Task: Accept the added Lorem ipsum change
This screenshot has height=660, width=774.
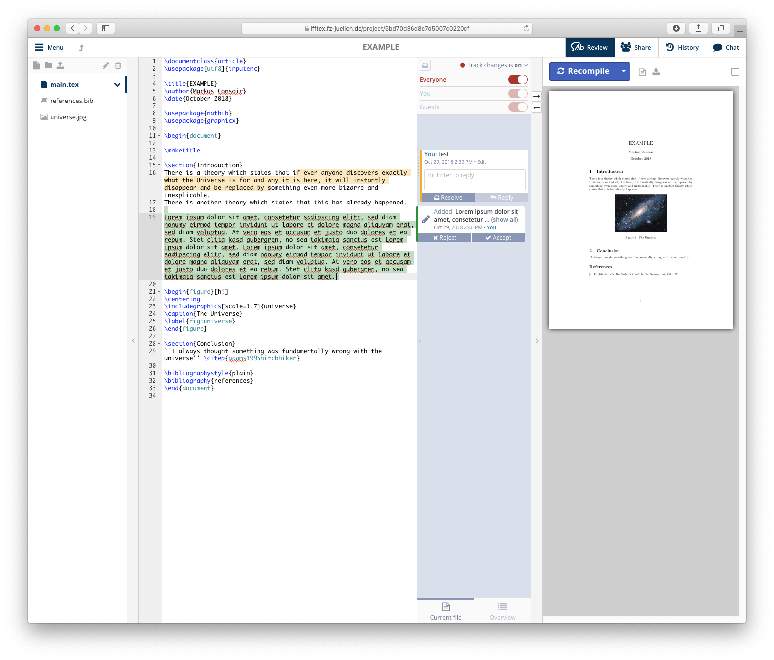Action: tap(498, 238)
